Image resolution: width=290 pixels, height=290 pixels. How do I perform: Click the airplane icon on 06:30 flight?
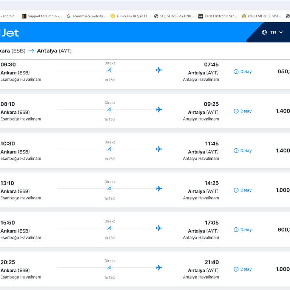pyautogui.click(x=159, y=70)
